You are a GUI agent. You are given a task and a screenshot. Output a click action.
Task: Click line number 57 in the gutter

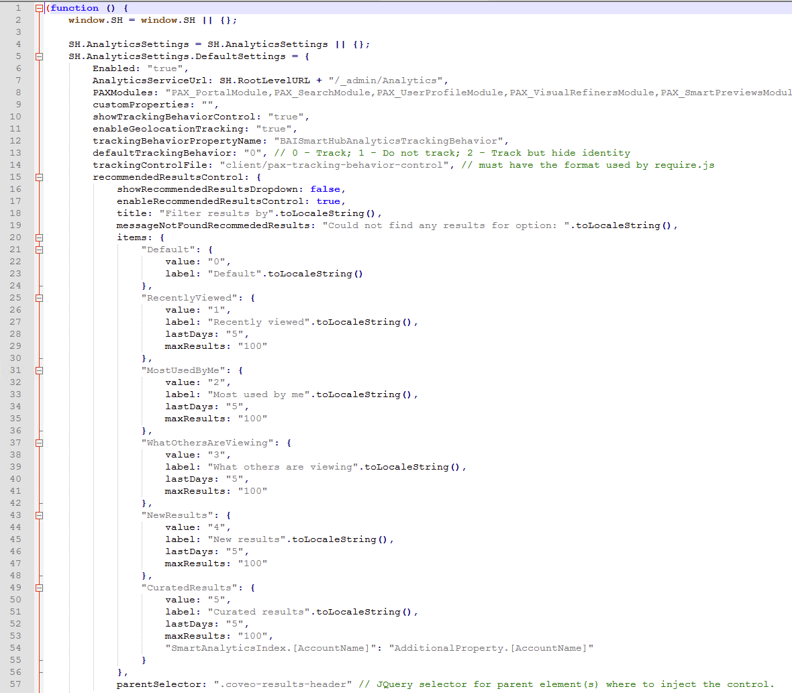[x=15, y=684]
